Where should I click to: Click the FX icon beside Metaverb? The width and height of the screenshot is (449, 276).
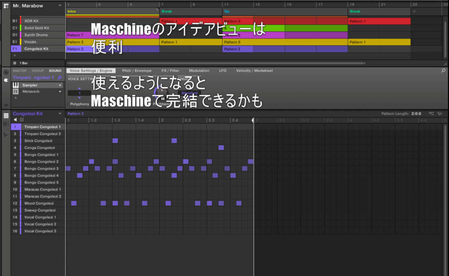pos(15,92)
